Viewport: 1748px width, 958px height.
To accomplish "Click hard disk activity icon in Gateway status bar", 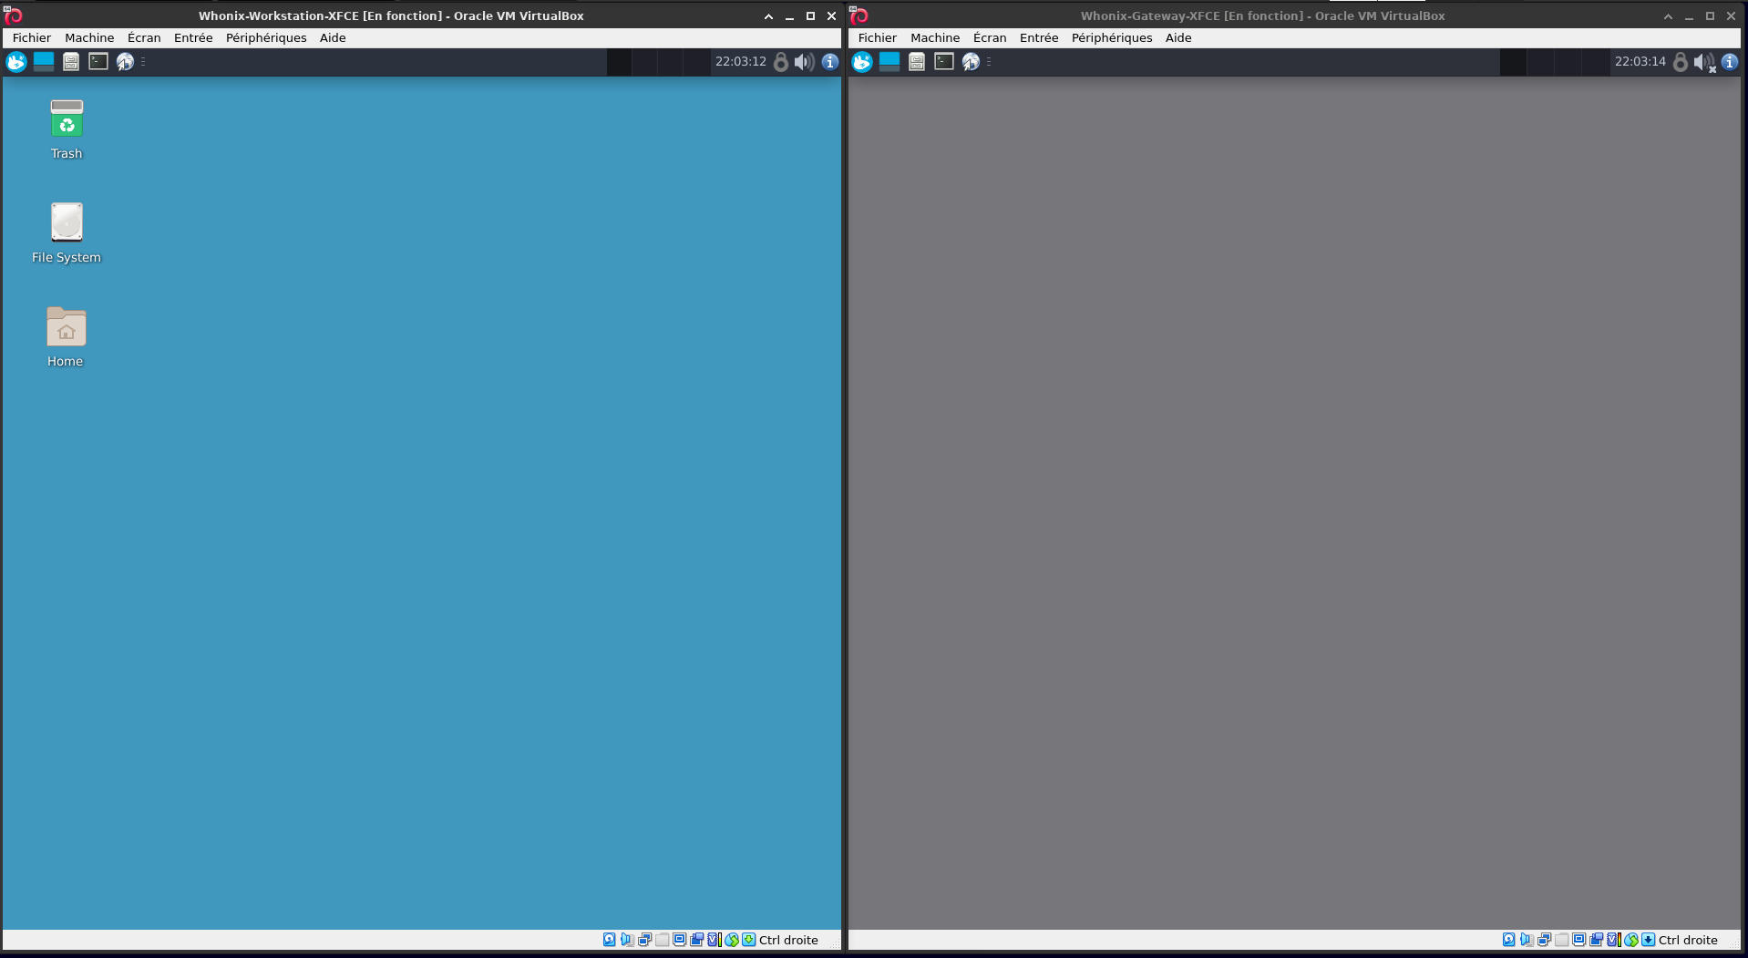I will [x=1508, y=940].
